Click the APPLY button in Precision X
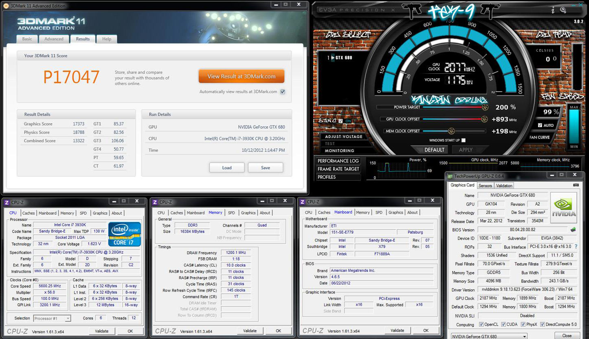The width and height of the screenshot is (589, 339). [x=466, y=150]
